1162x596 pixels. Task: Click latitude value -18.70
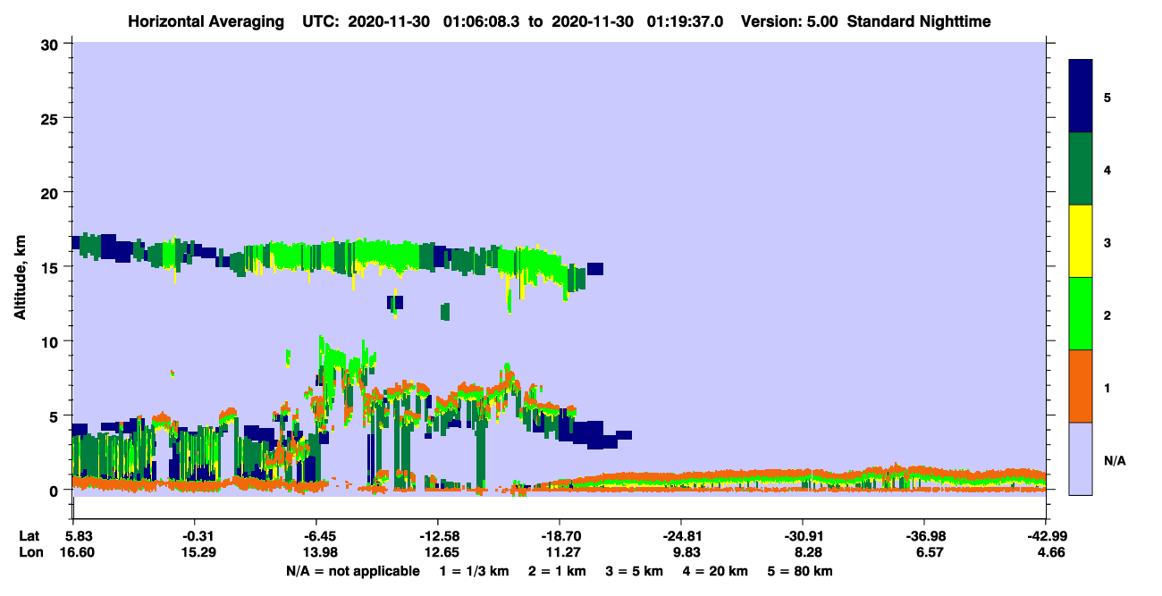[x=560, y=536]
